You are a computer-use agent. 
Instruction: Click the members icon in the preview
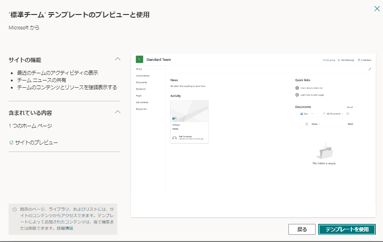[359, 60]
